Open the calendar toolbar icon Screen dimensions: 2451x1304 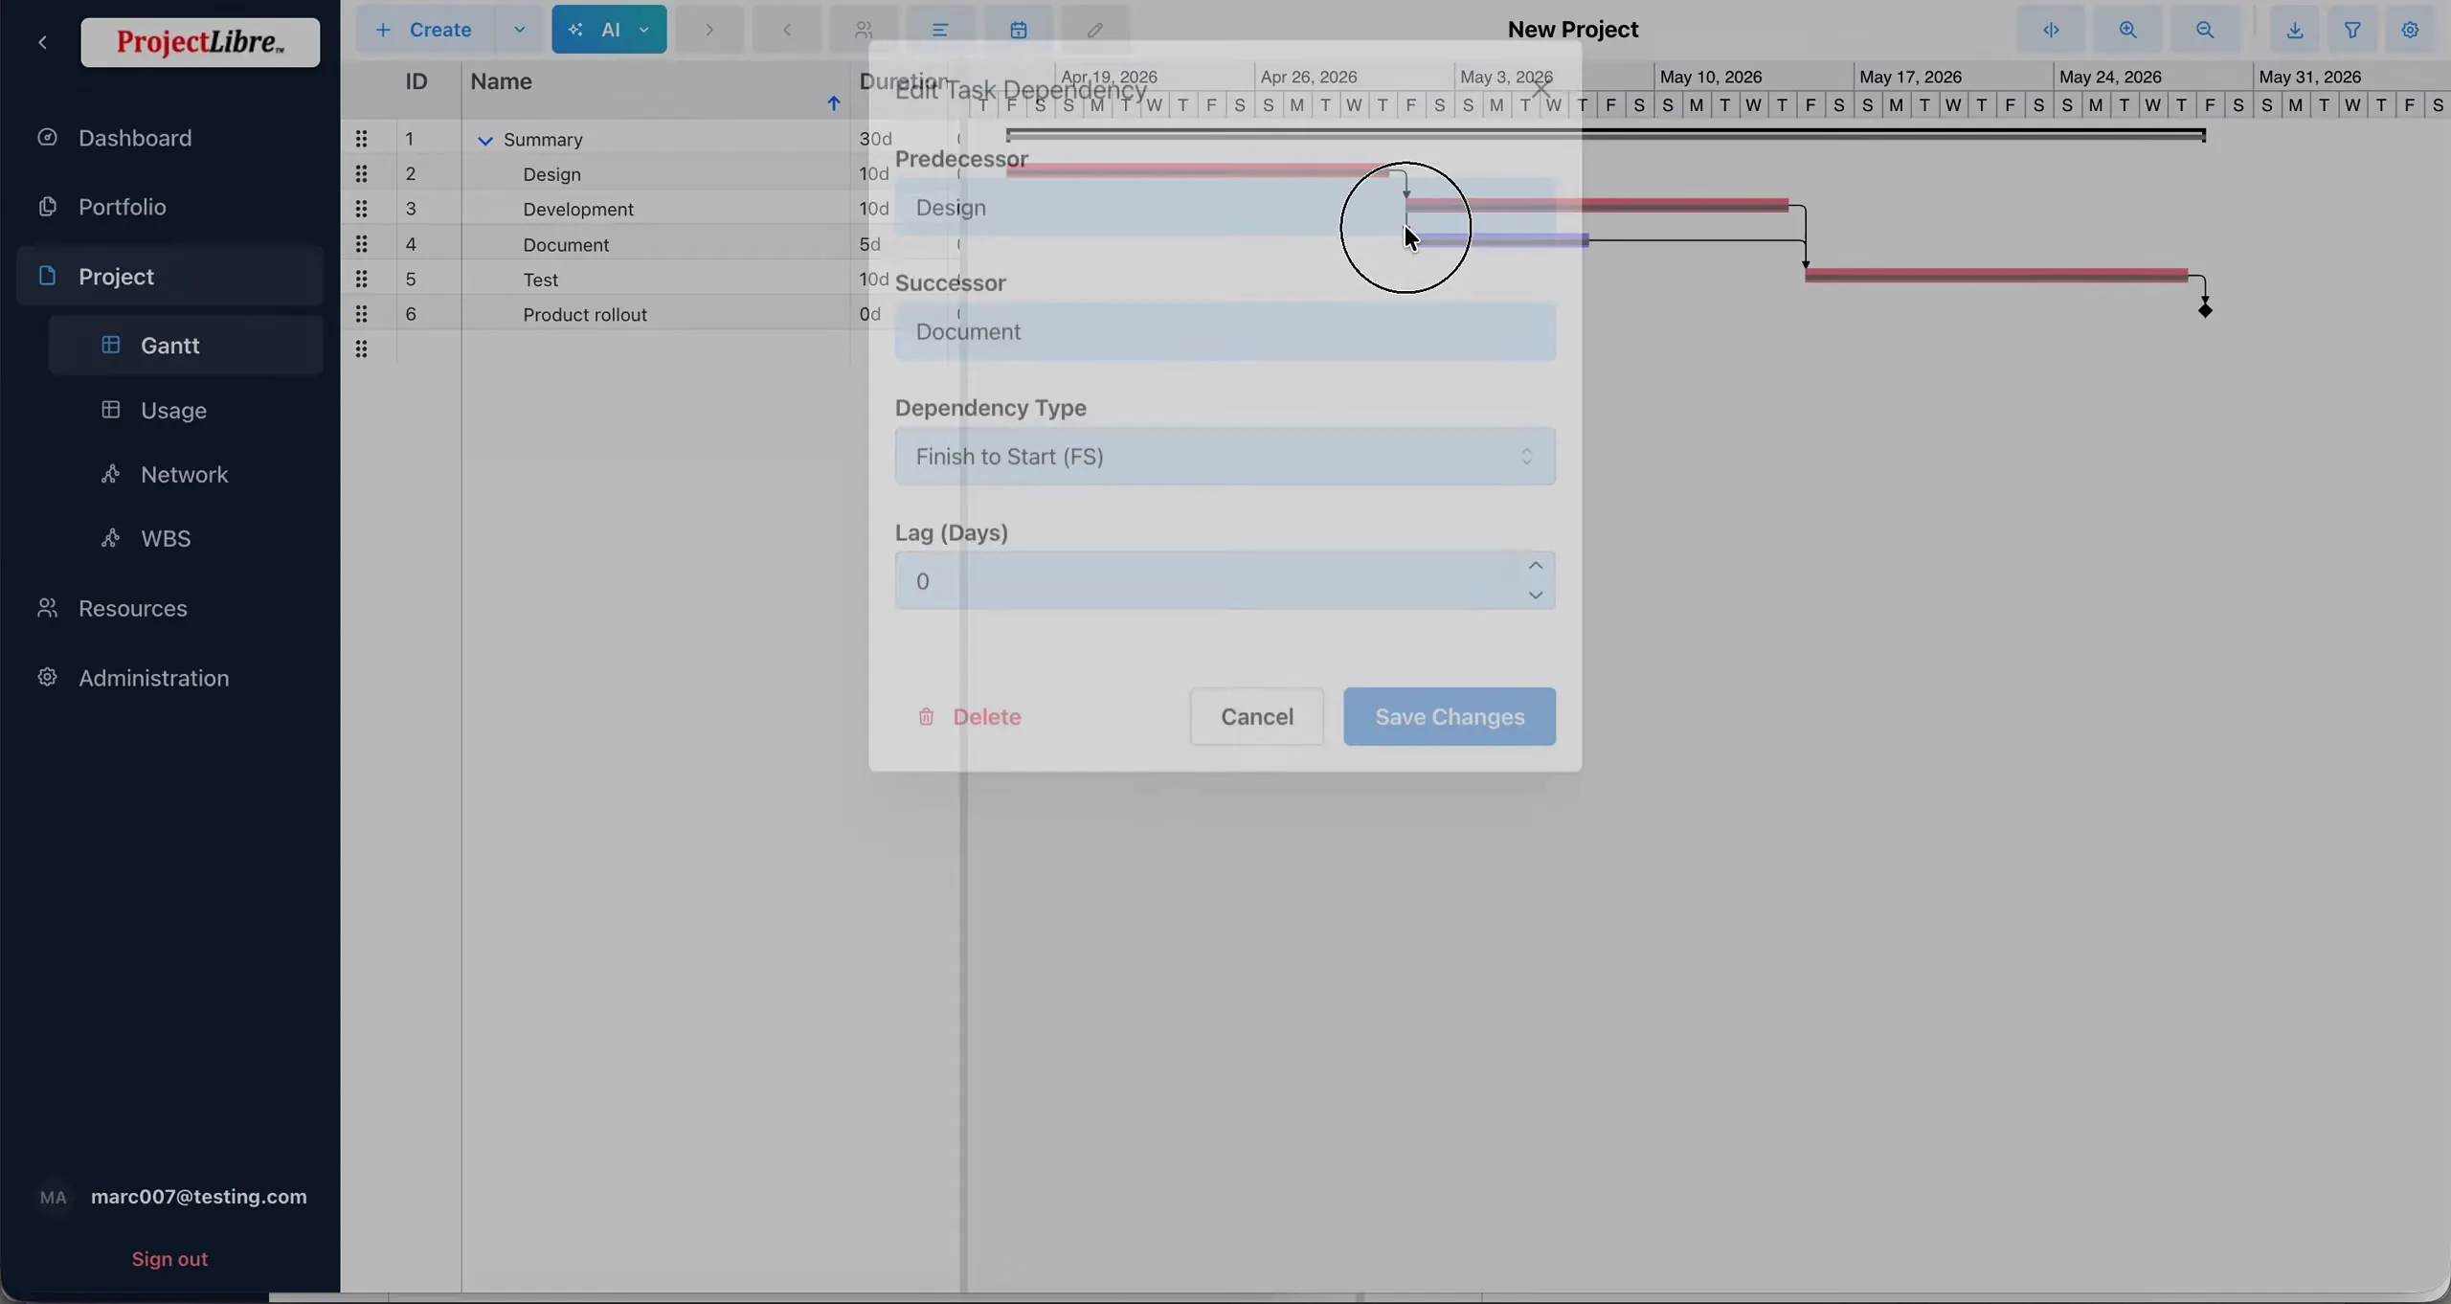click(x=1019, y=30)
